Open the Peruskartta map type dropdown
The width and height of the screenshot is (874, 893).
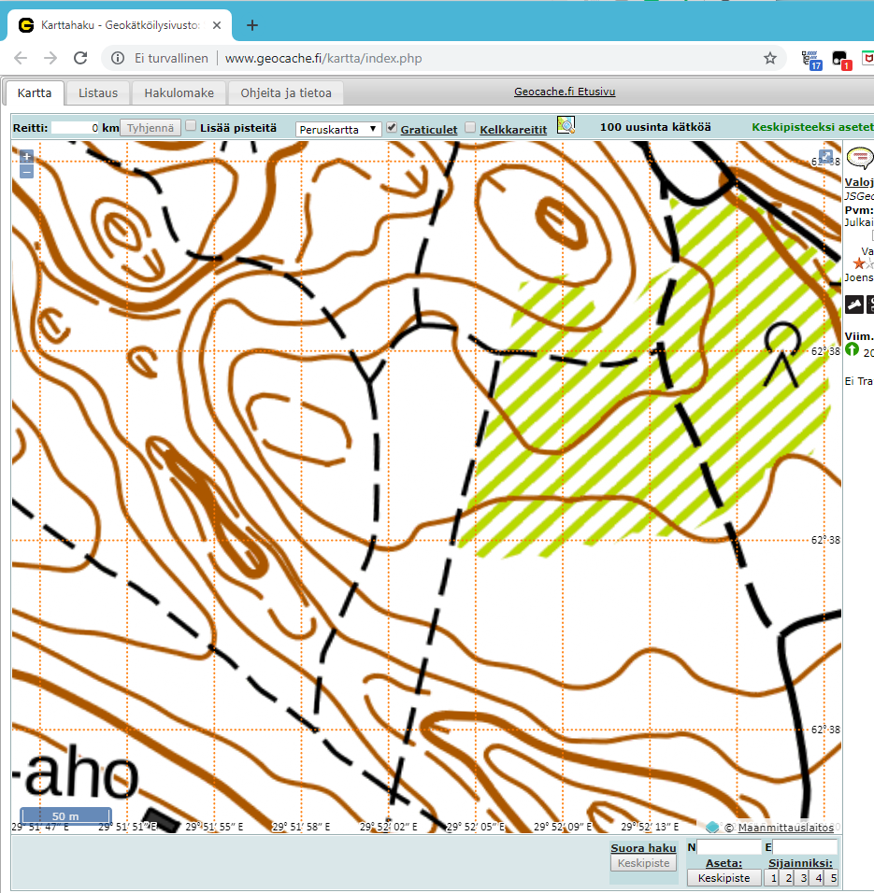337,129
